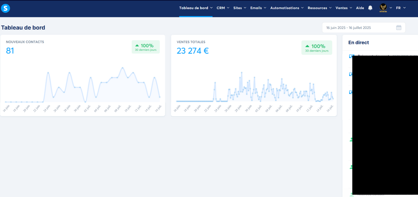The height and width of the screenshot is (197, 418).
Task: Click the second green contact icon in En direct
Action: coord(351,167)
